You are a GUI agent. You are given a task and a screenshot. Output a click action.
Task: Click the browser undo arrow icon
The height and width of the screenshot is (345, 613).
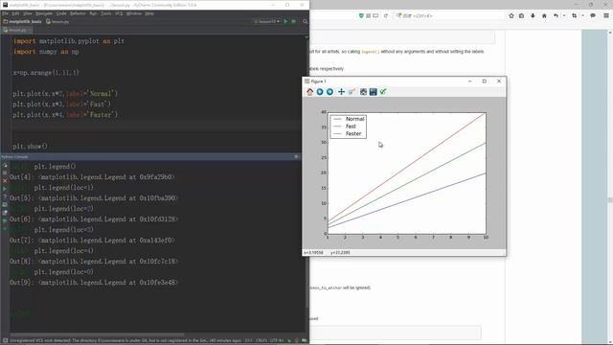pos(556,15)
